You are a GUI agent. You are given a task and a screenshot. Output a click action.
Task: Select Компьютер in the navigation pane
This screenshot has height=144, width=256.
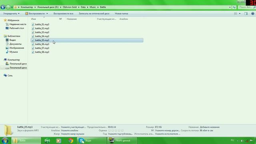click(x=14, y=60)
